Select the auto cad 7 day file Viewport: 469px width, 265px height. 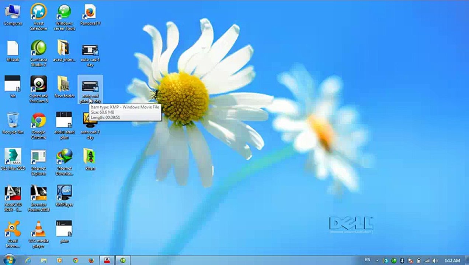click(x=90, y=126)
